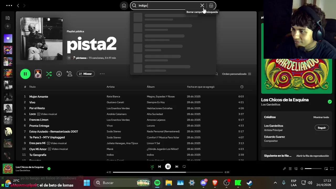The image size is (336, 189).
Task: Open the Browse icon in search bar
Action: [211, 6]
